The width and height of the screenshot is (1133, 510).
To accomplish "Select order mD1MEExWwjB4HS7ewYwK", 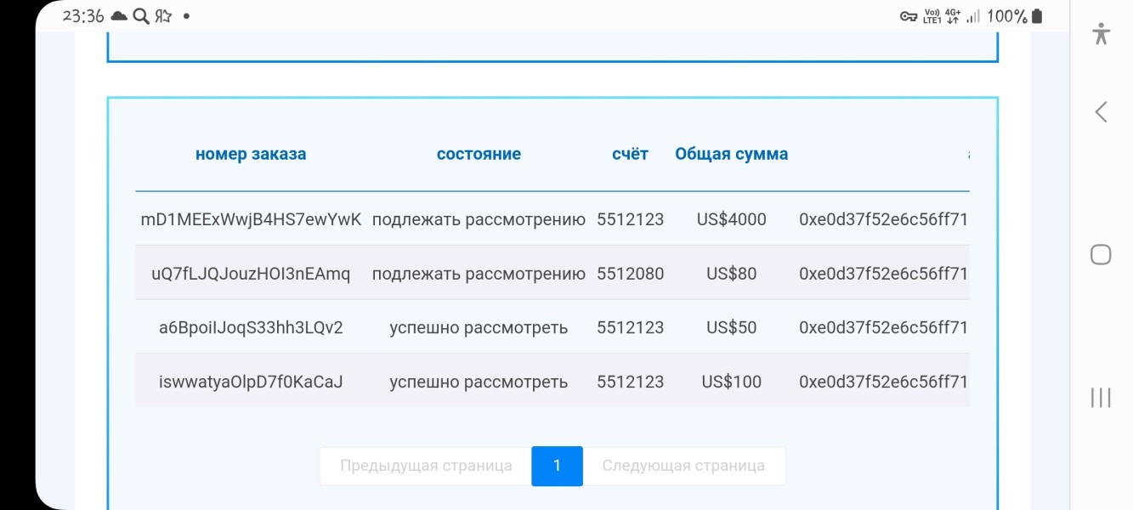I will [x=251, y=219].
